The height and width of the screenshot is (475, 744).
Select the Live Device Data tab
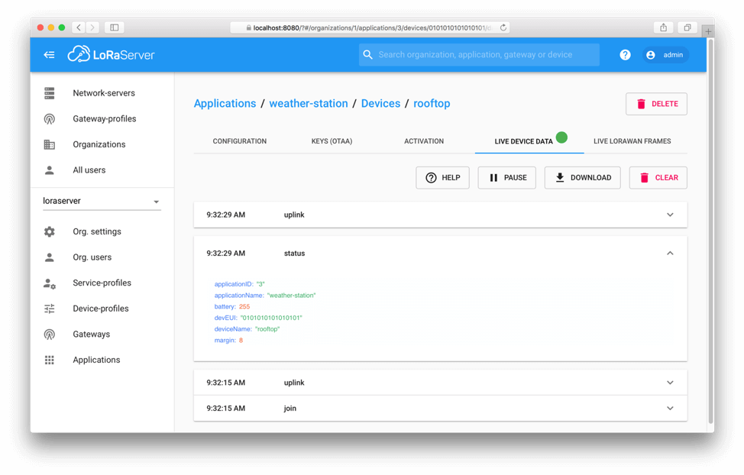click(529, 141)
